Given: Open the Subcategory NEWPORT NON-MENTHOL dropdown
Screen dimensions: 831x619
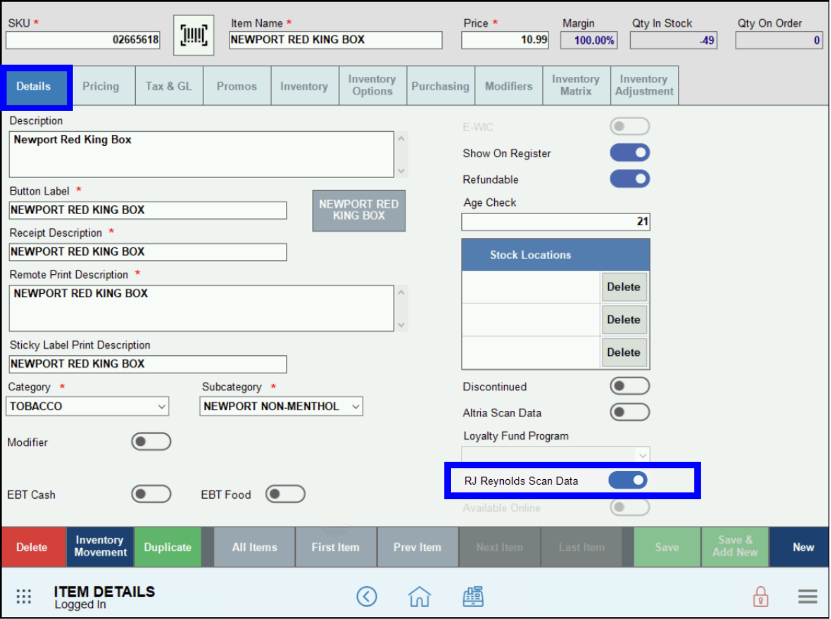Looking at the screenshot, I should 281,406.
